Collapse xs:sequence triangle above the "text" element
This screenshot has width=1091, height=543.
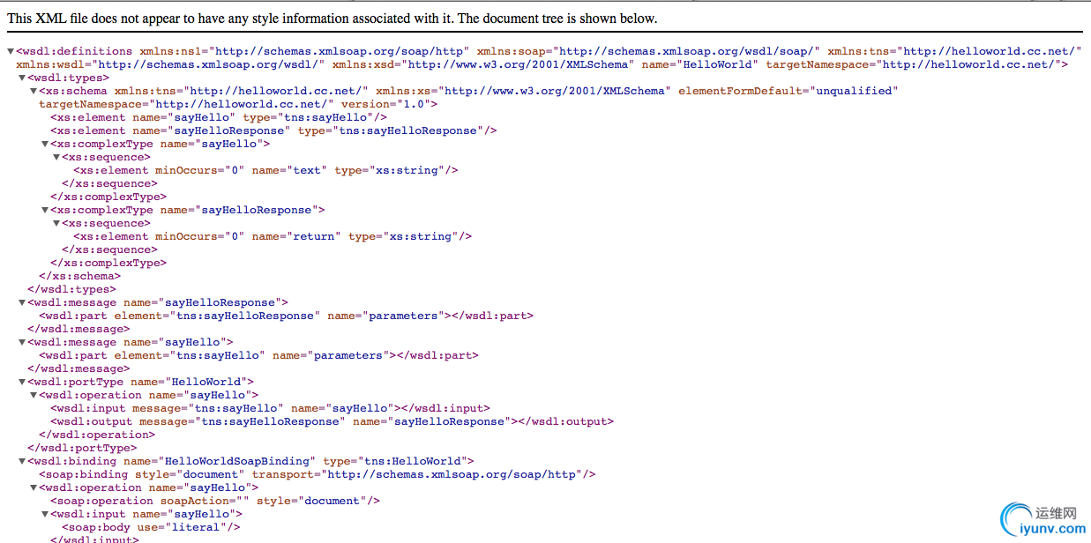pyautogui.click(x=56, y=157)
